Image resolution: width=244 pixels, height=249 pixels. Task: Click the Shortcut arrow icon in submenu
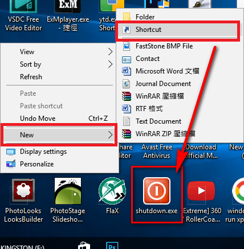point(127,30)
